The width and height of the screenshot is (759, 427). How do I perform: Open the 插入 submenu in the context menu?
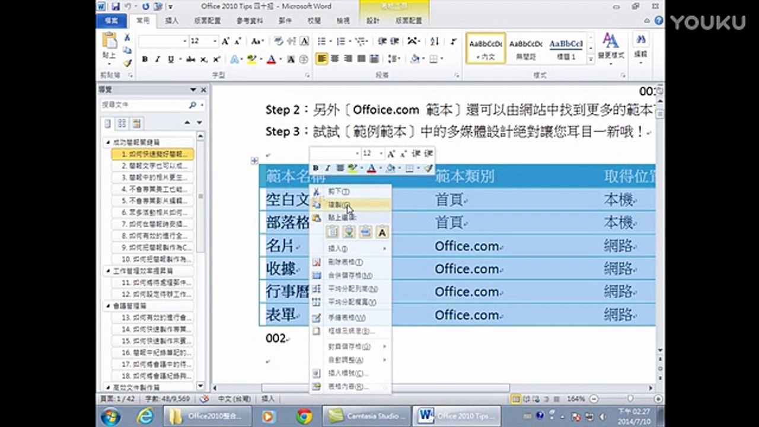[x=351, y=248]
